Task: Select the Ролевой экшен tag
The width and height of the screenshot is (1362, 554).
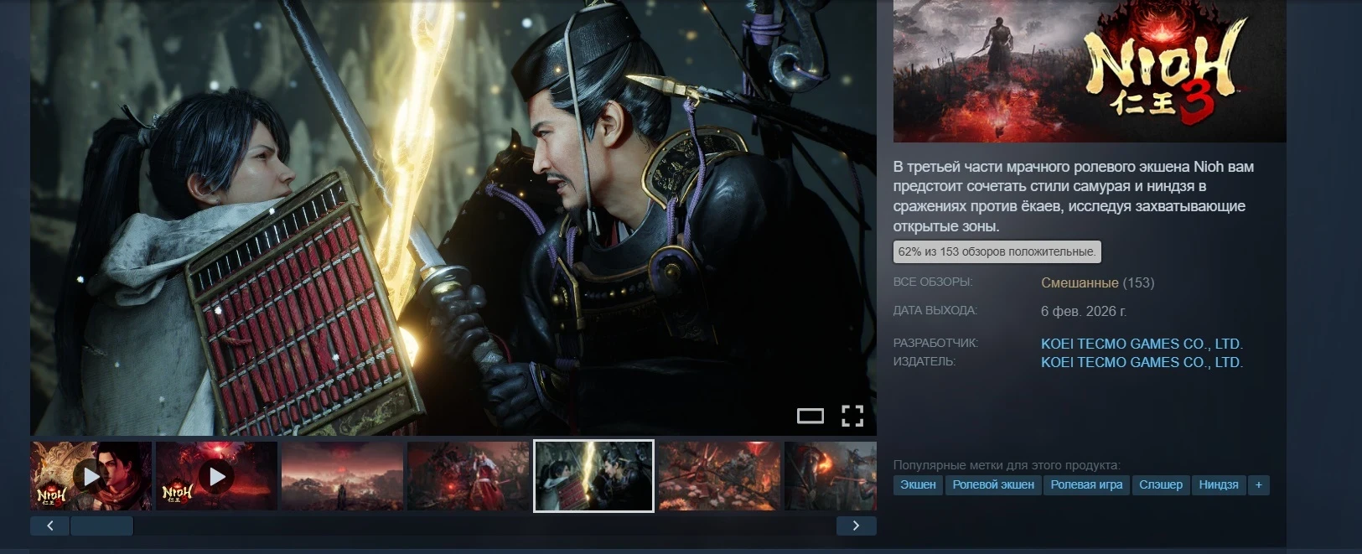Action: coord(993,485)
